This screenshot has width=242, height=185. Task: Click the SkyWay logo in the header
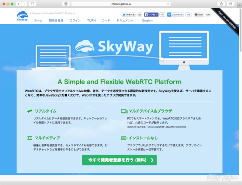tap(22, 16)
